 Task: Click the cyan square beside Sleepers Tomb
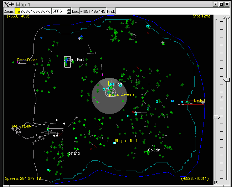click(114, 143)
